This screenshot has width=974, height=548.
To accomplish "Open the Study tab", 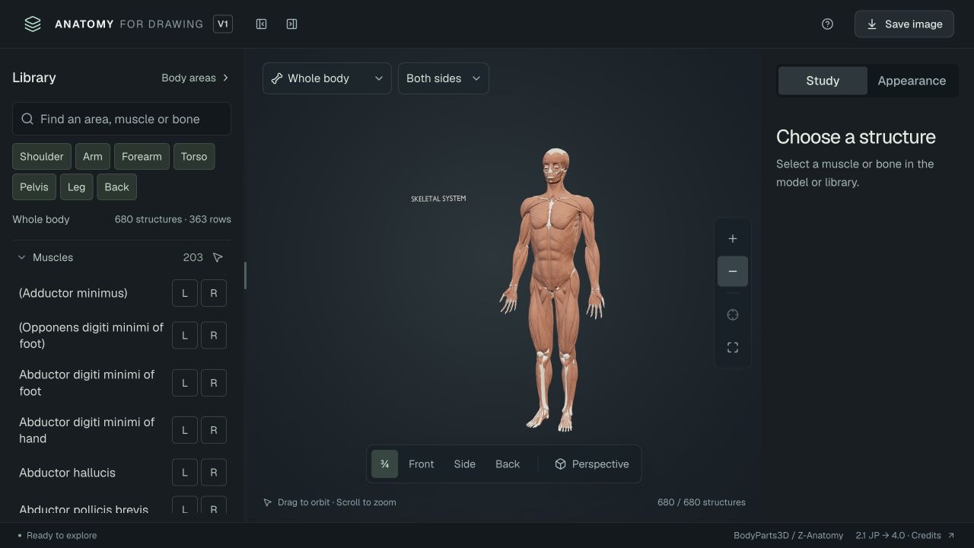I will (x=823, y=81).
